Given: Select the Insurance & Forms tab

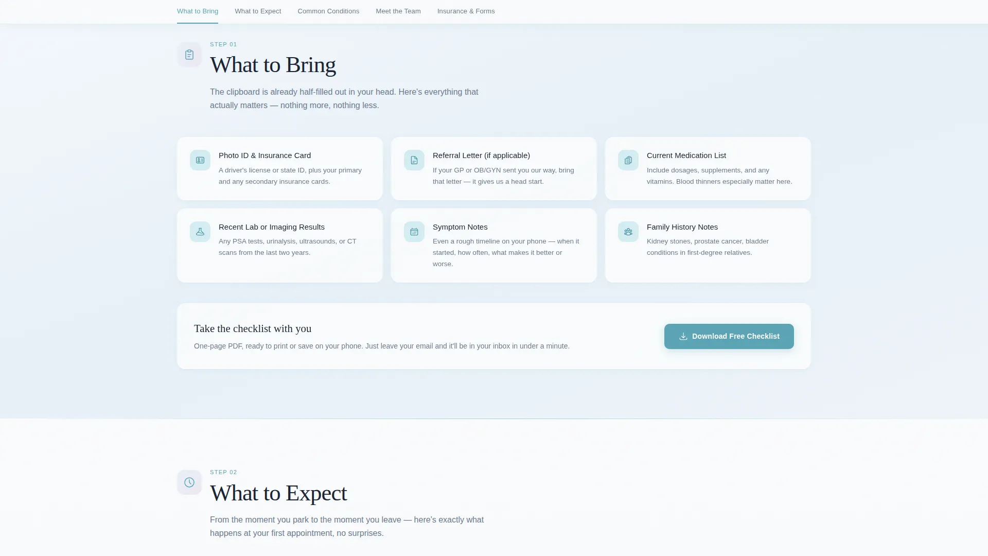Looking at the screenshot, I should tap(466, 11).
